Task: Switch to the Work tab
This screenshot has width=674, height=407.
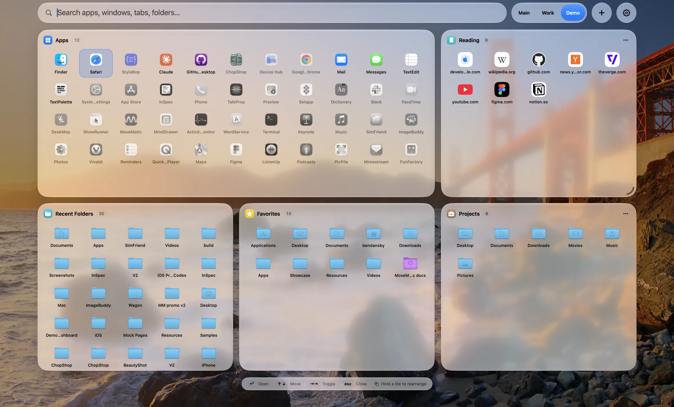Action: coord(548,13)
